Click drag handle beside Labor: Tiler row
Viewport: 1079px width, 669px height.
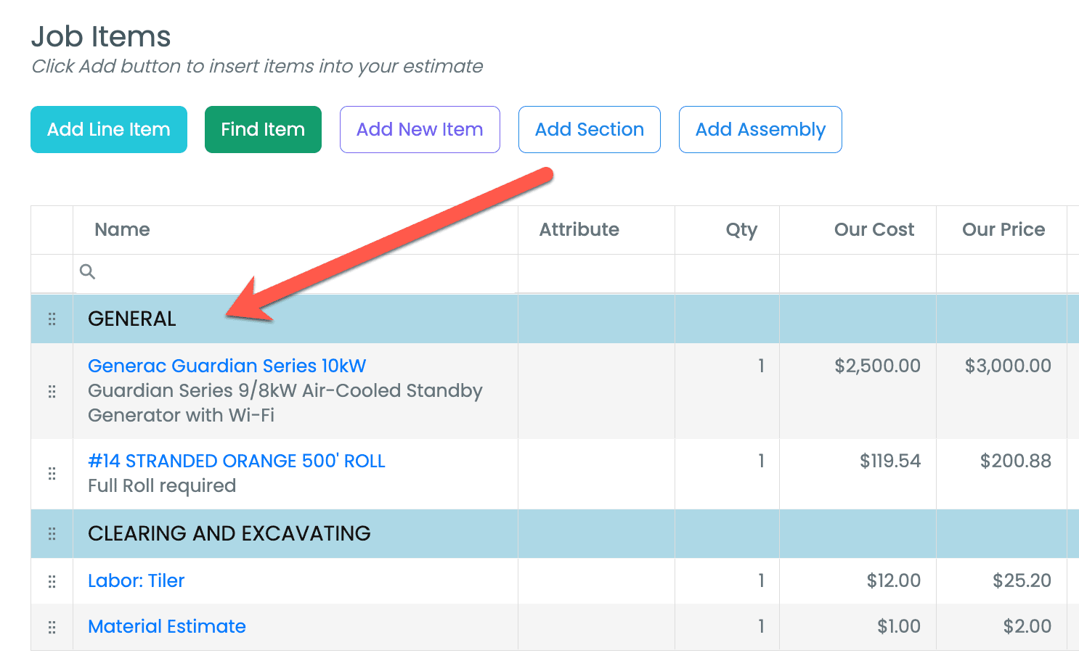pyautogui.click(x=52, y=581)
